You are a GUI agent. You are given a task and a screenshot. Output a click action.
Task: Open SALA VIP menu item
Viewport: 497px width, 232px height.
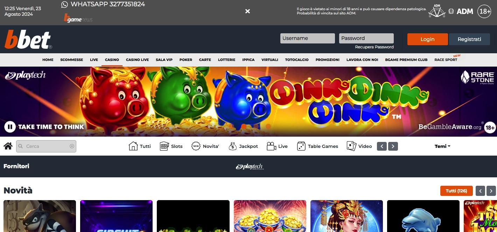pos(164,60)
